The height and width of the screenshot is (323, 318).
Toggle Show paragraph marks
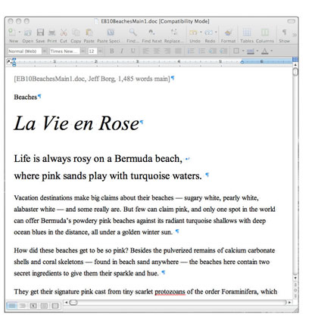[x=284, y=33]
